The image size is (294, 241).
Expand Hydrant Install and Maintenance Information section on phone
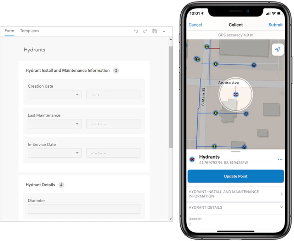pyautogui.click(x=236, y=194)
